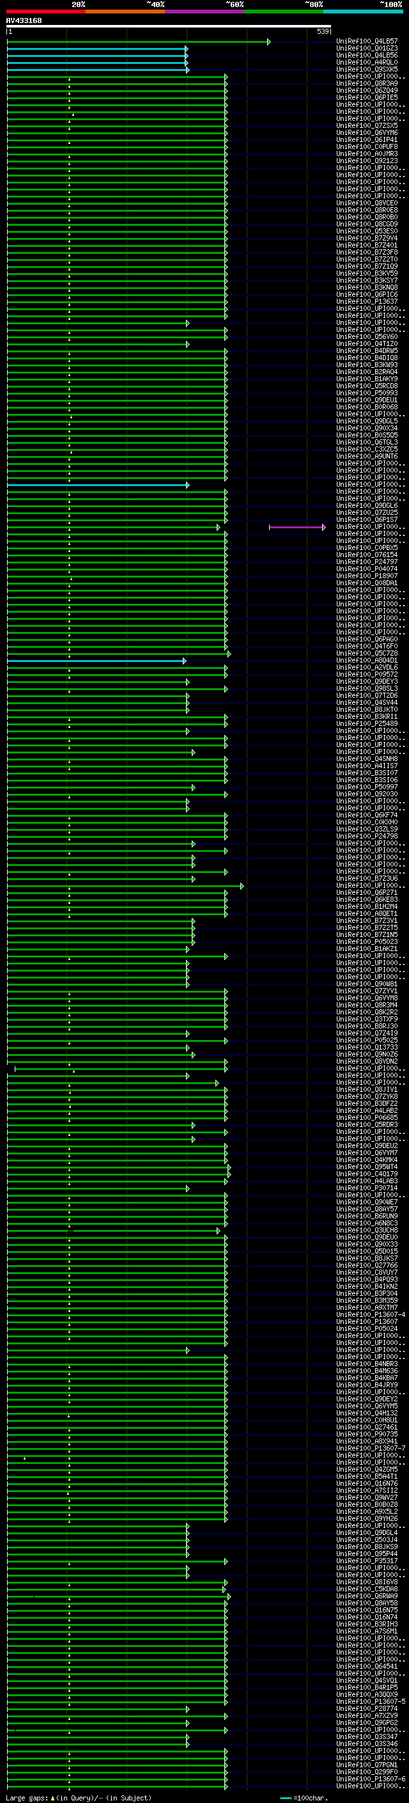Viewport: 409px width, 1803px height.
Task: Open hit UniRef100_Q4LB57
Action: click(367, 42)
